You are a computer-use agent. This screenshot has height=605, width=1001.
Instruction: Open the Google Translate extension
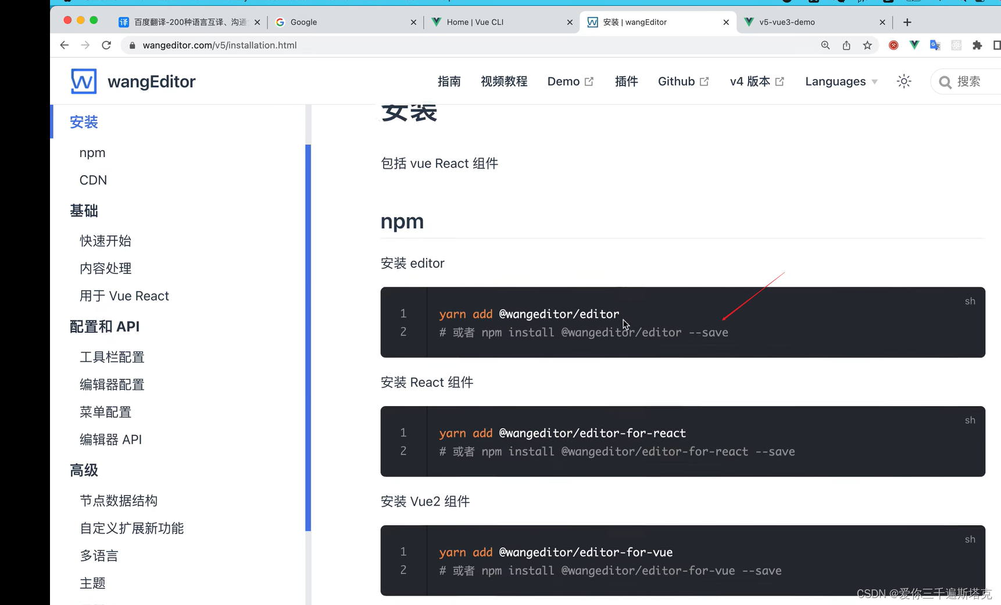click(935, 45)
